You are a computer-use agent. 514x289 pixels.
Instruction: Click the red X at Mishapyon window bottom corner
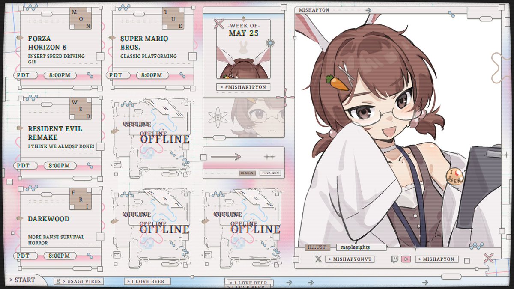pyautogui.click(x=489, y=258)
